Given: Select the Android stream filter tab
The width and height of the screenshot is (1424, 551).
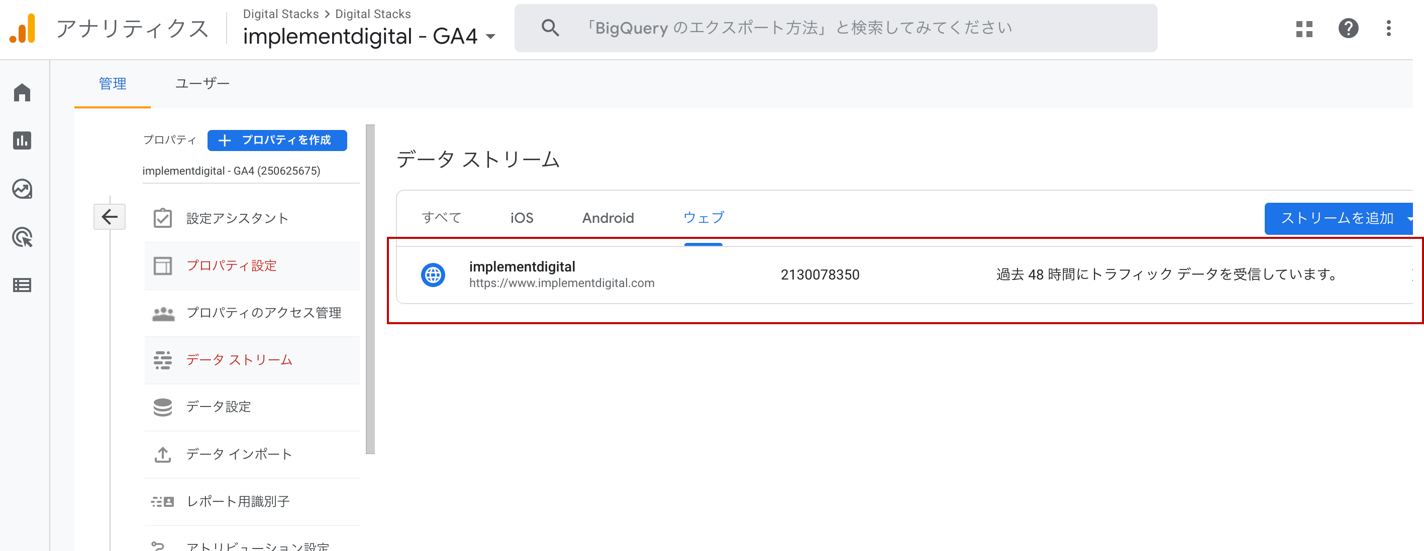Looking at the screenshot, I should [x=607, y=218].
